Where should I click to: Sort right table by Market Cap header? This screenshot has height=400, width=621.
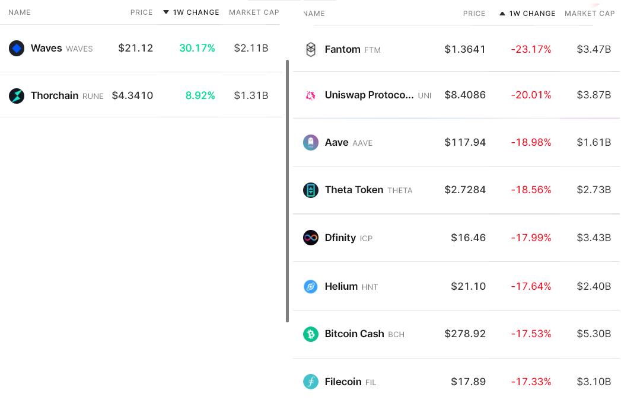[590, 14]
